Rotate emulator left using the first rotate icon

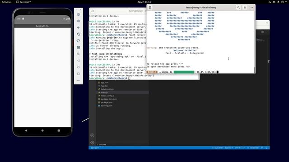[79, 34]
